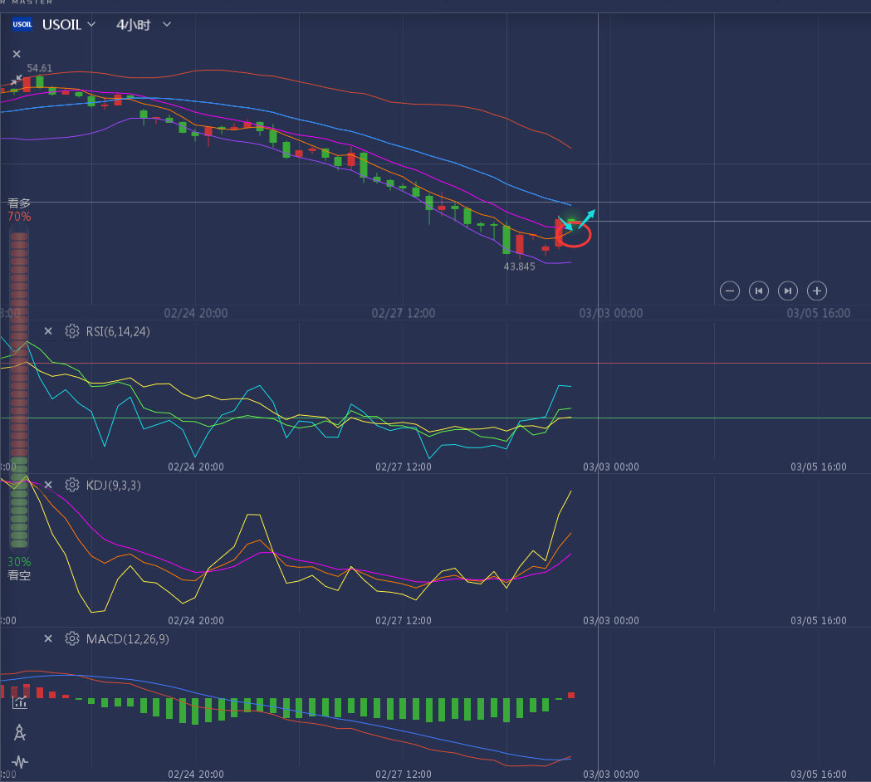
Task: Jump to previous bars with skip-back button
Action: [759, 291]
